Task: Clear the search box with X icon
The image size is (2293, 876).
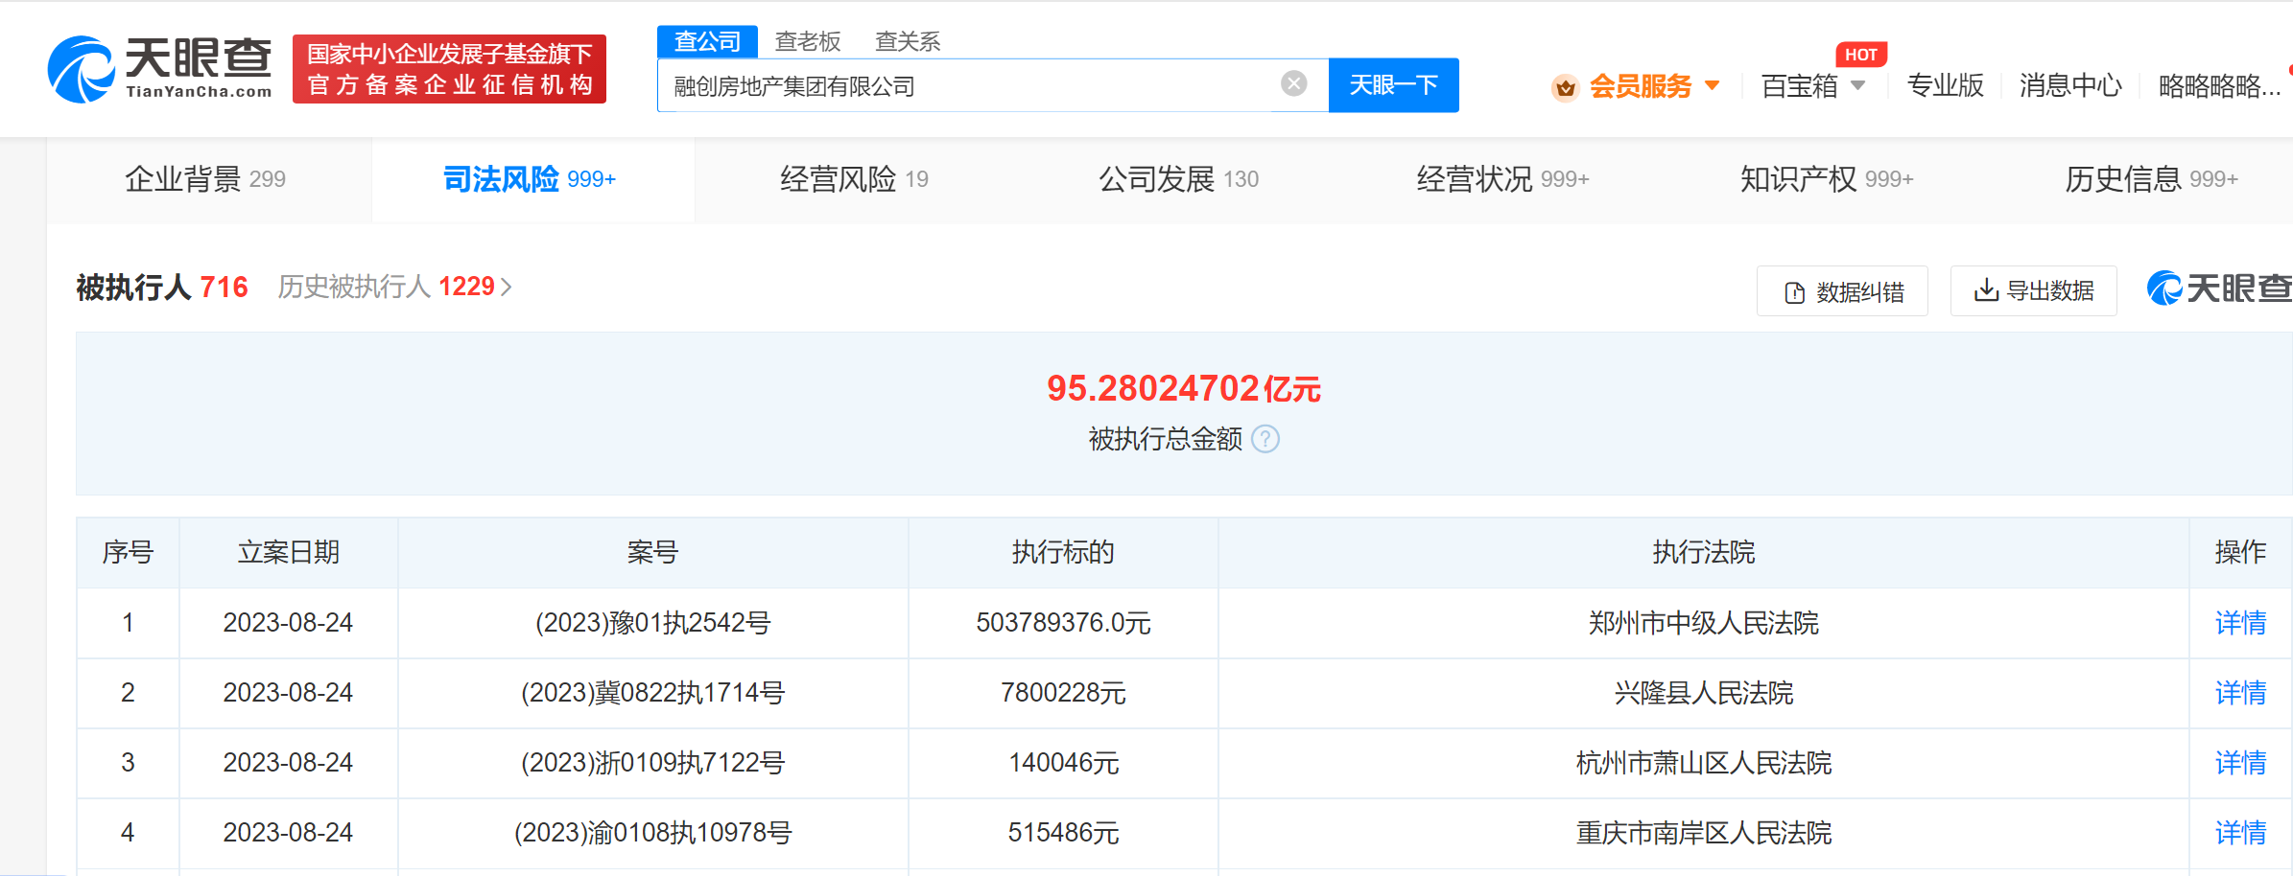Action: click(1293, 84)
